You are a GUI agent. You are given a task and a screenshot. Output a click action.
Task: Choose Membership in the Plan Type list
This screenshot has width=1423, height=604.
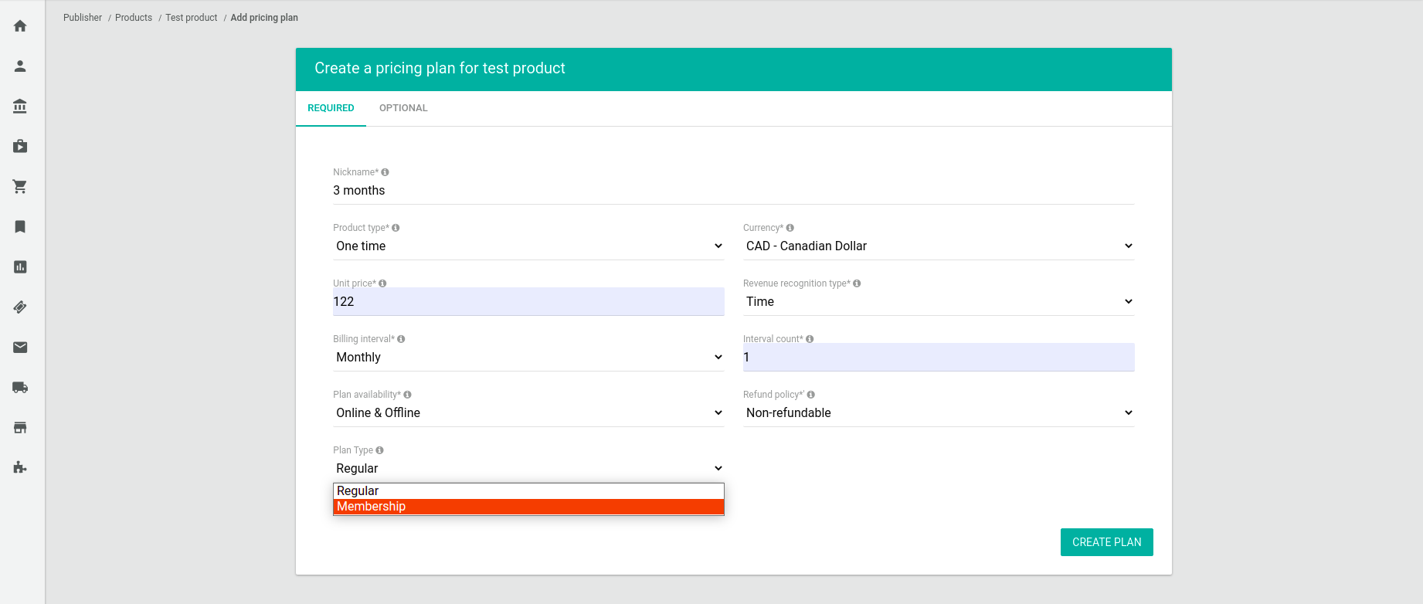coord(528,507)
